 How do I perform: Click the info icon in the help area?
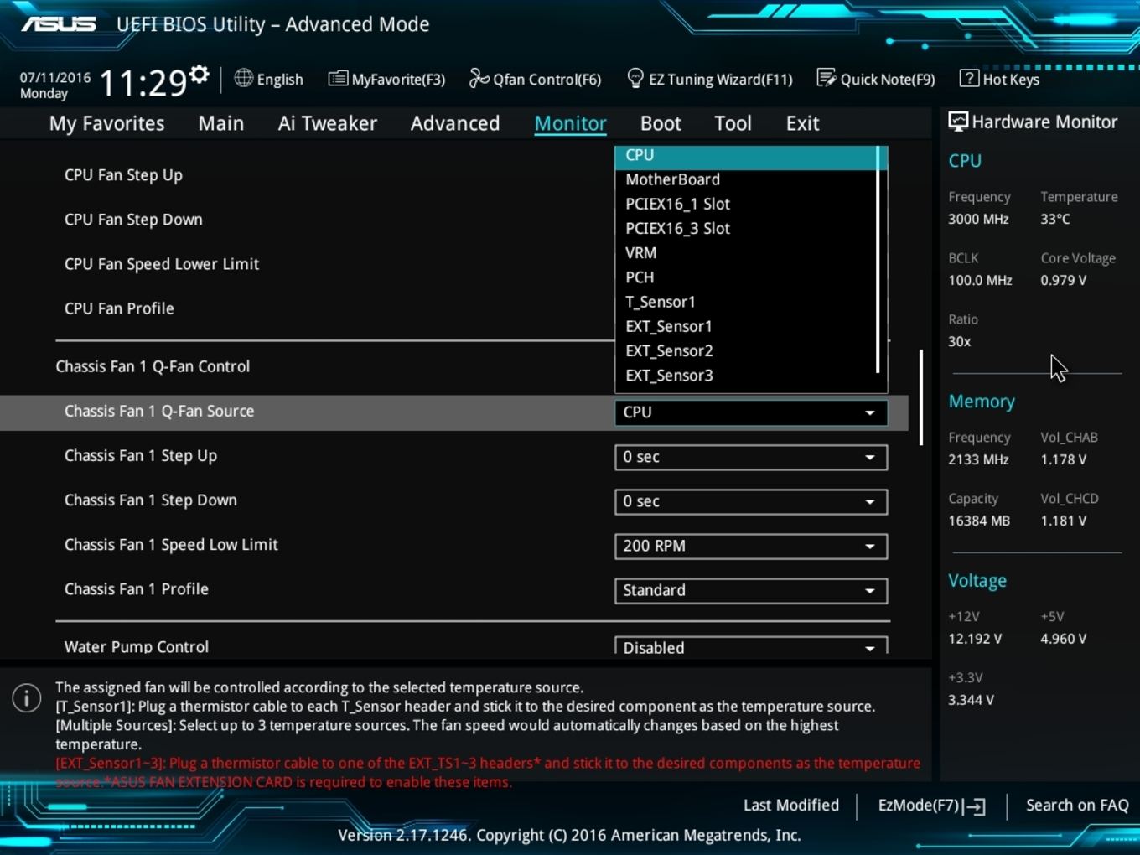pyautogui.click(x=27, y=697)
